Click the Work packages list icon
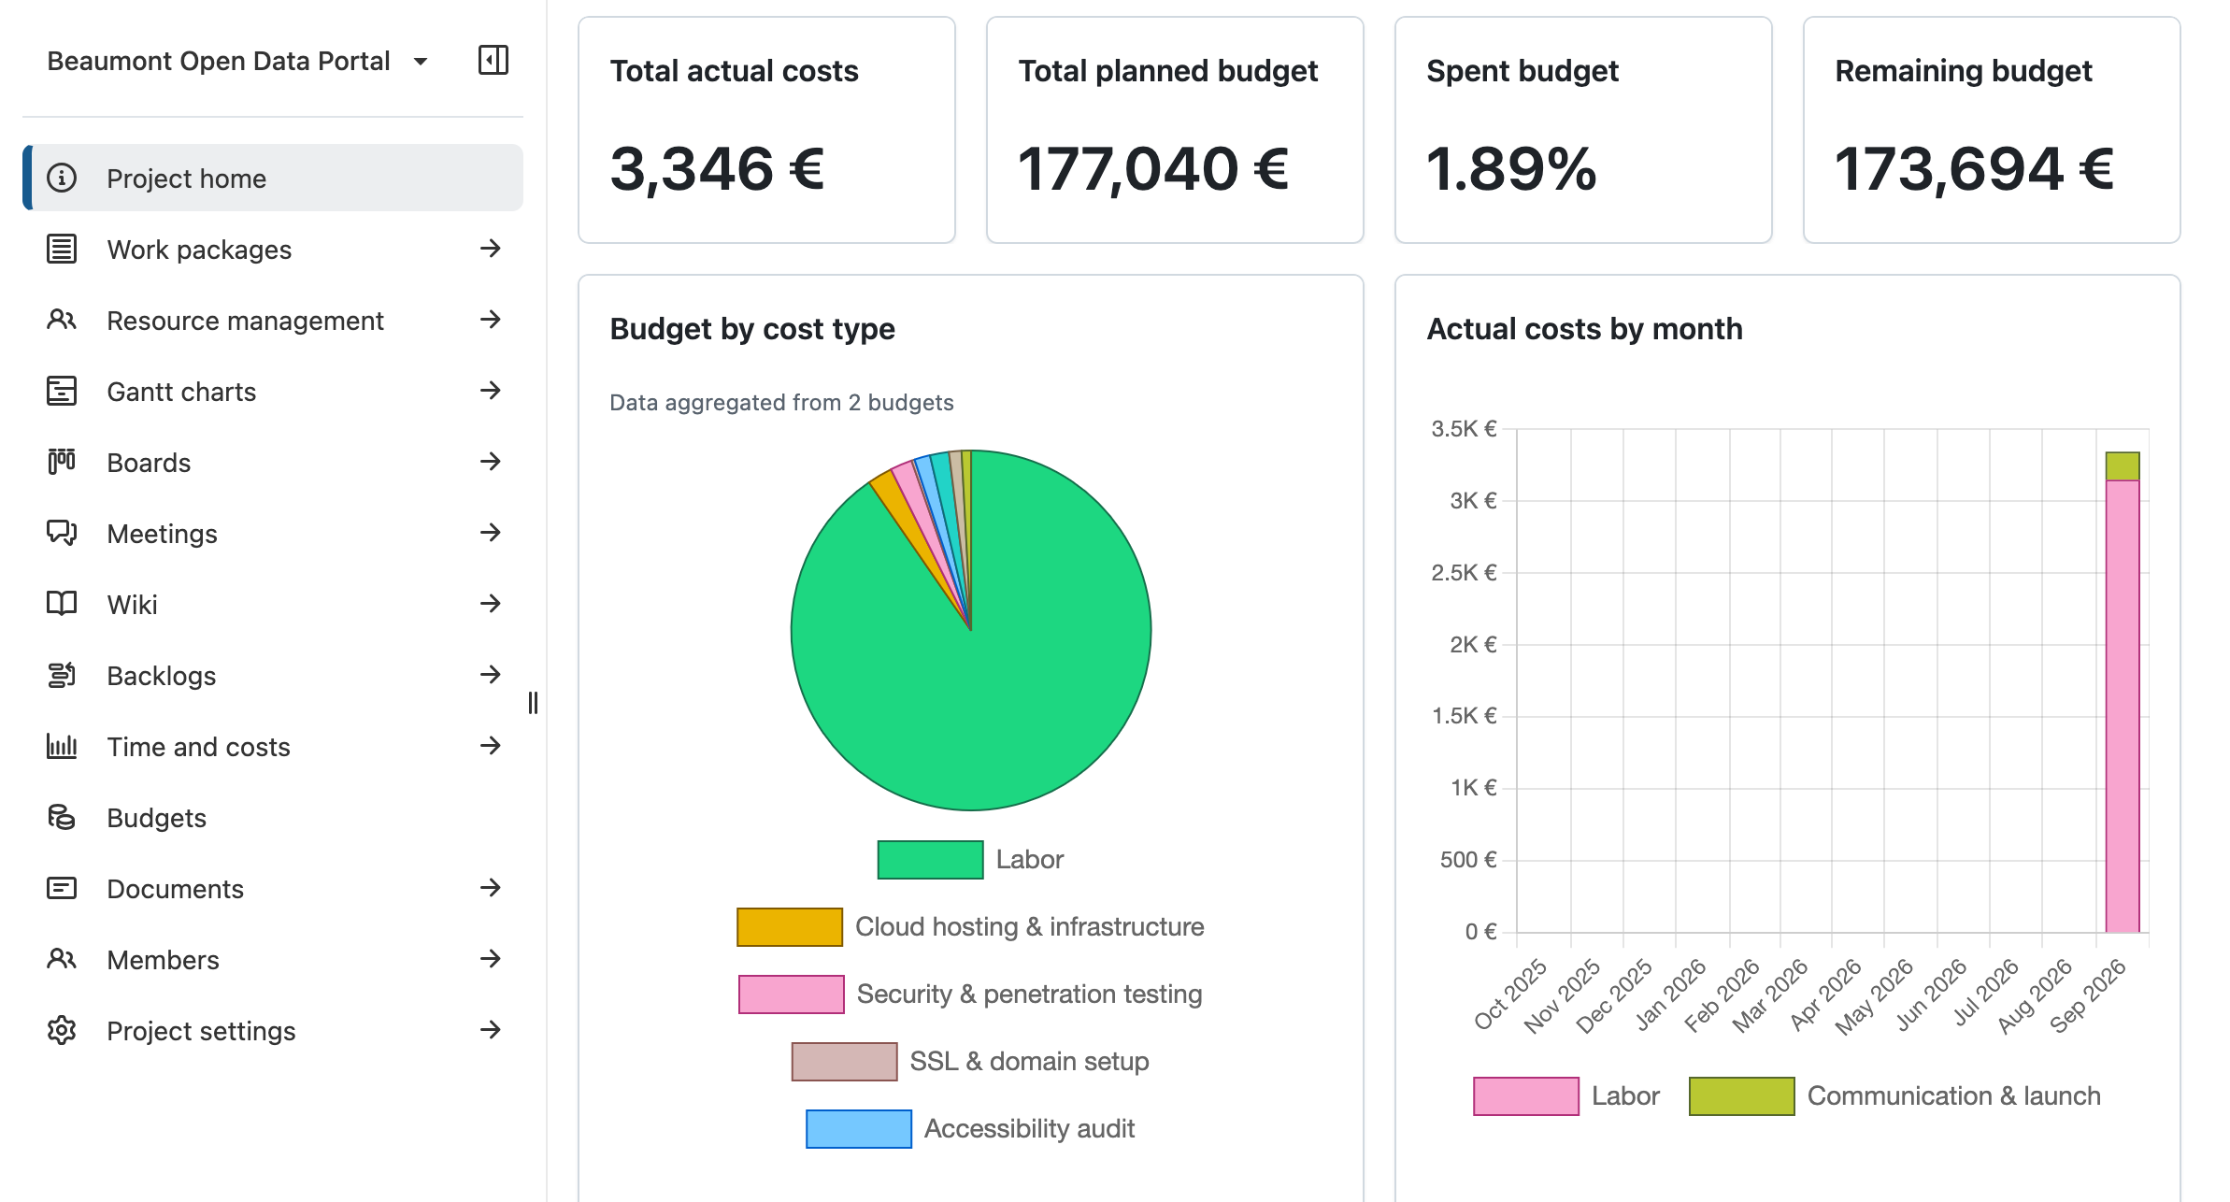The height and width of the screenshot is (1202, 2230). (x=62, y=249)
